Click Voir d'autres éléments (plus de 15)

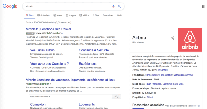pos(183,106)
